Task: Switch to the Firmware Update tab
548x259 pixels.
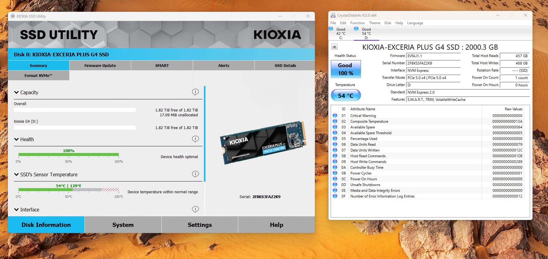Action: click(x=100, y=65)
